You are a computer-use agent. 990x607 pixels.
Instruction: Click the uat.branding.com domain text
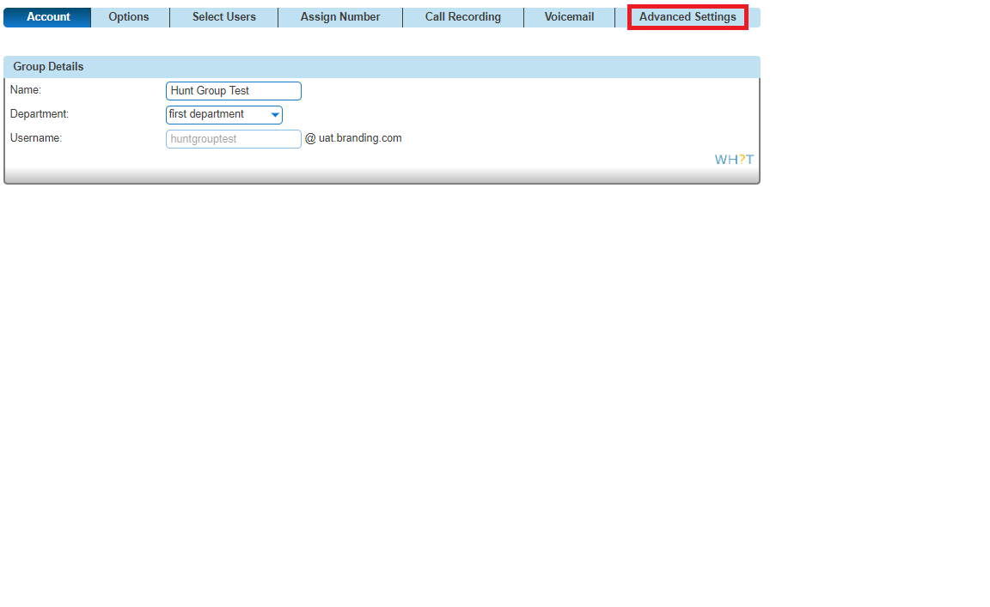click(x=360, y=138)
